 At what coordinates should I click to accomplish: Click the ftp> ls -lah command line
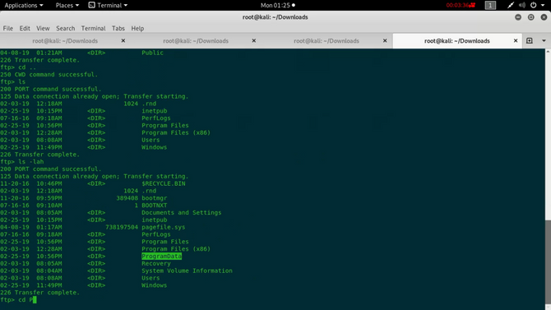coord(21,162)
